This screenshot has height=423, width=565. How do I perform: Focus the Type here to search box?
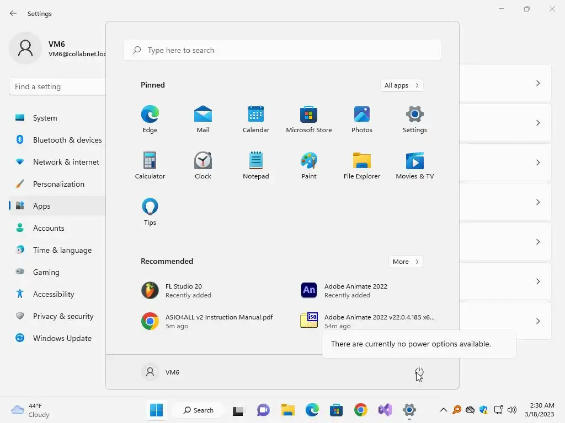point(282,50)
